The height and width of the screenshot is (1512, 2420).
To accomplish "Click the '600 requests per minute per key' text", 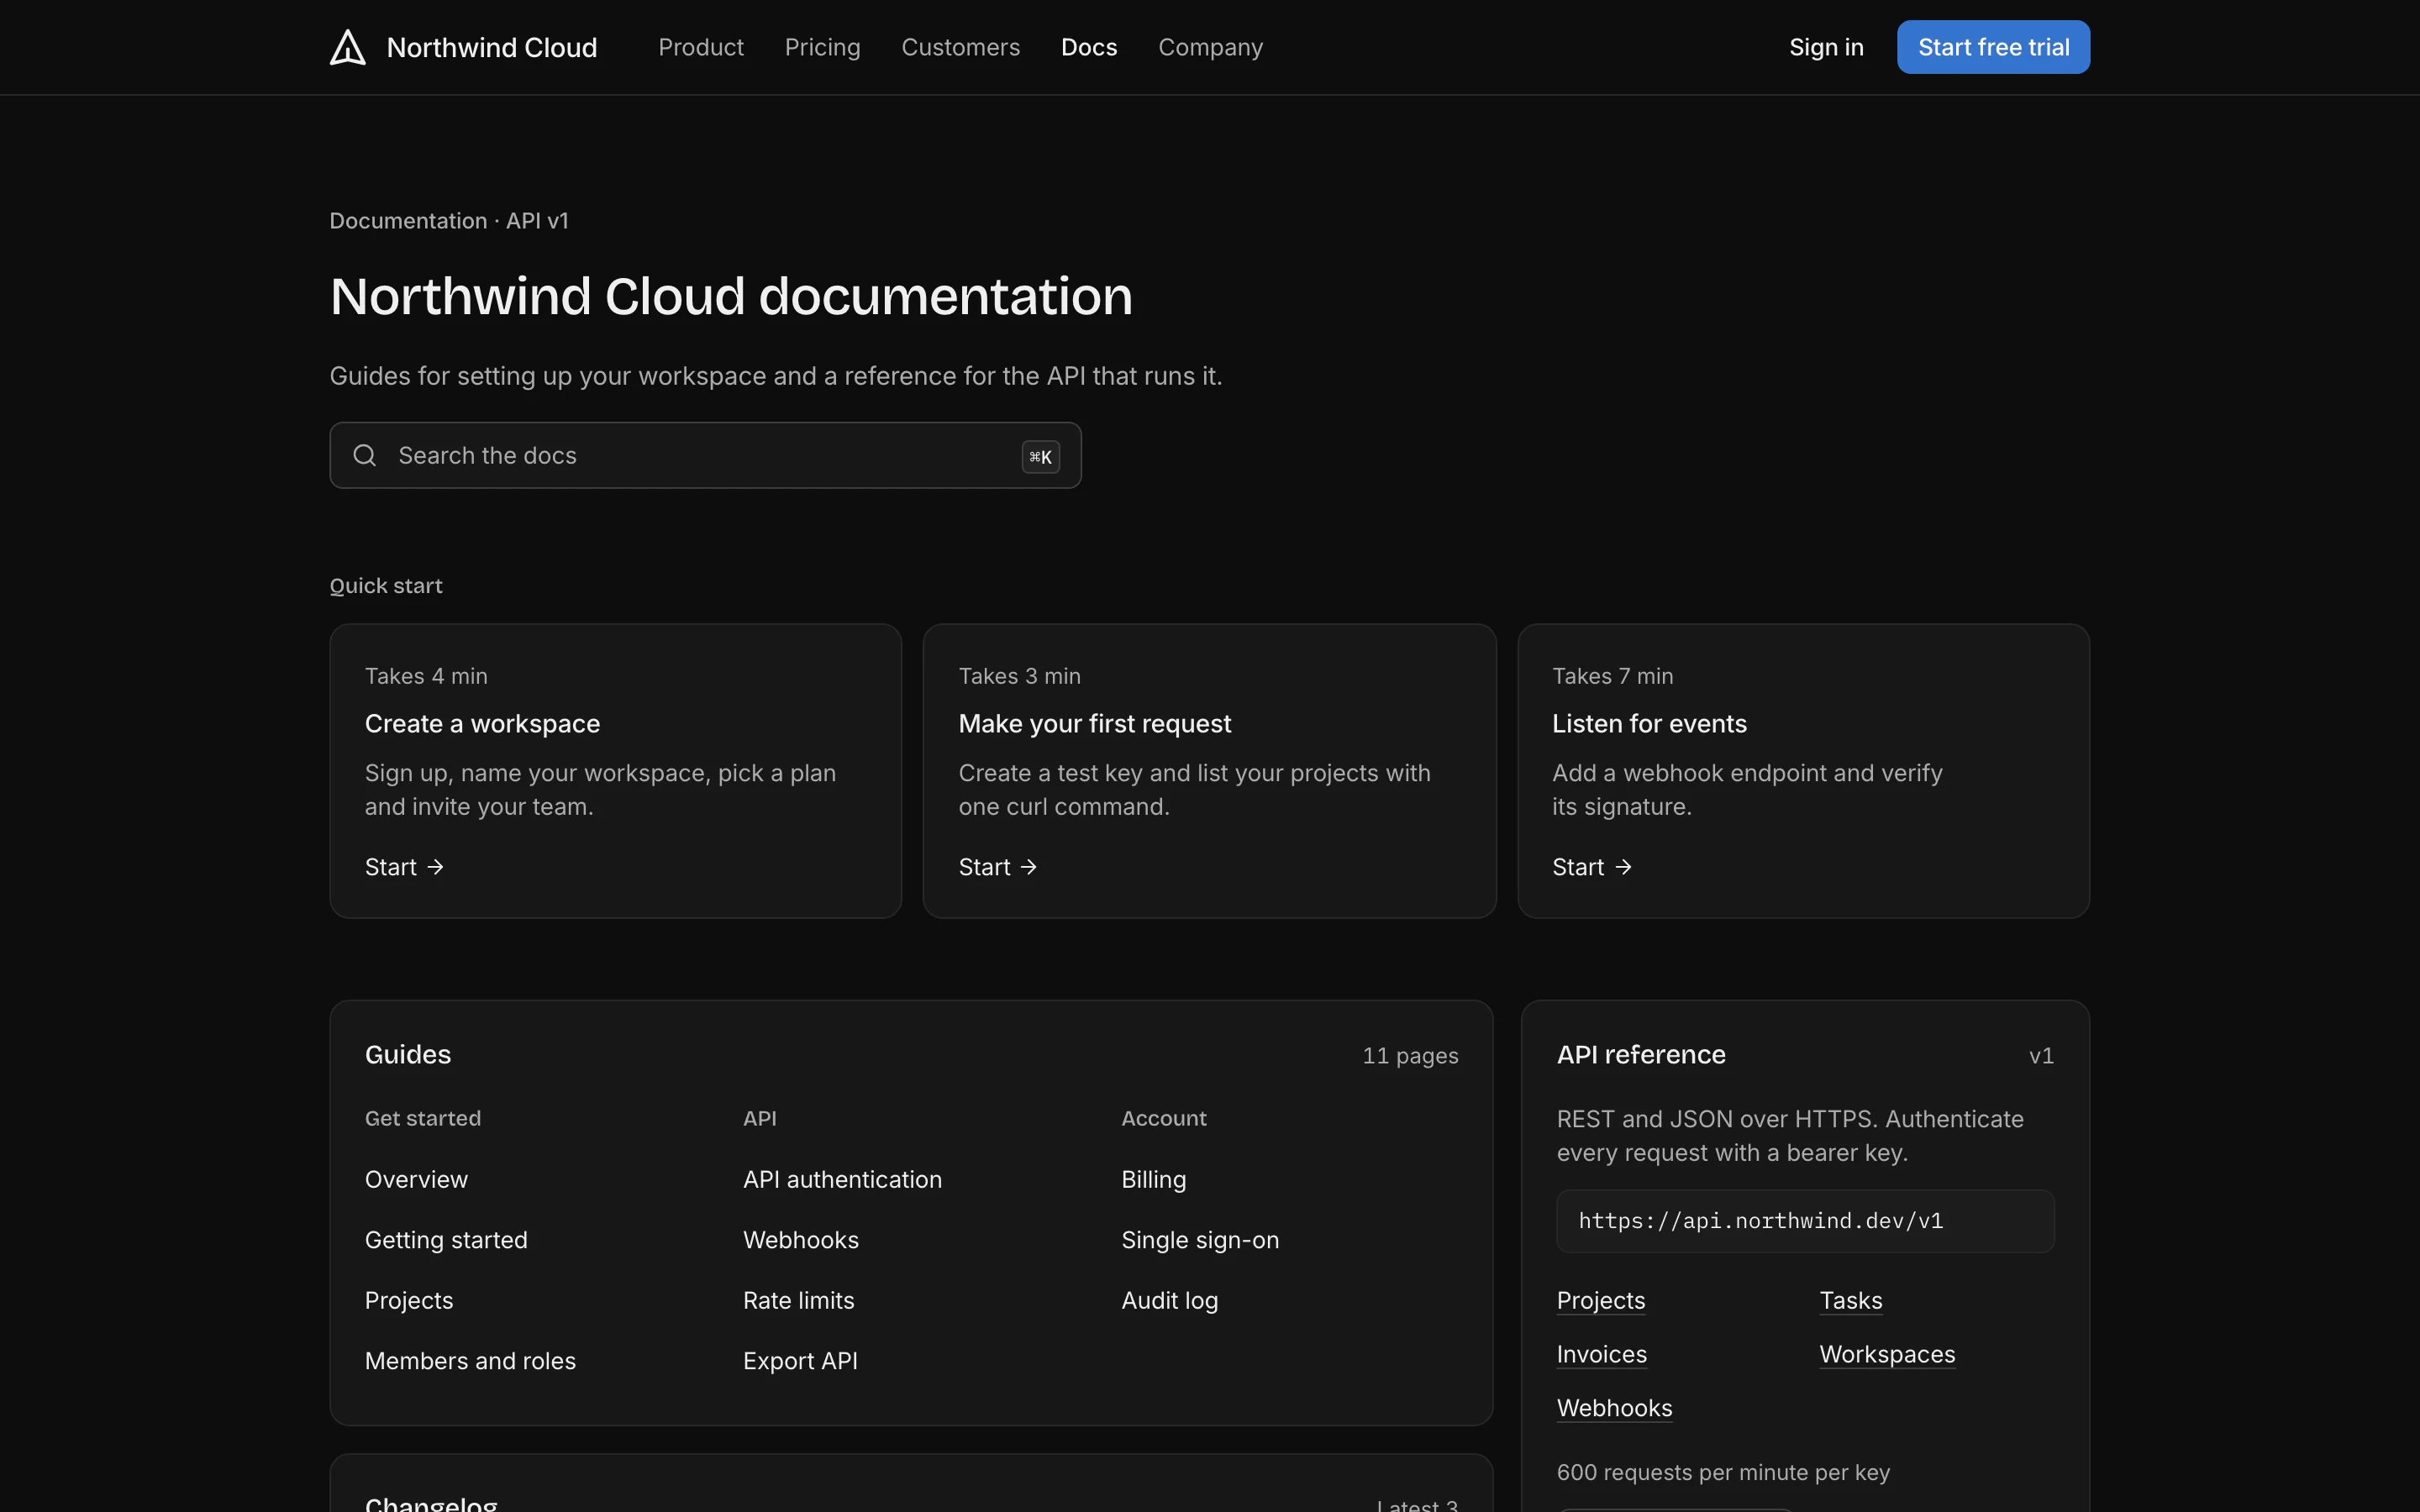I will click(1723, 1472).
